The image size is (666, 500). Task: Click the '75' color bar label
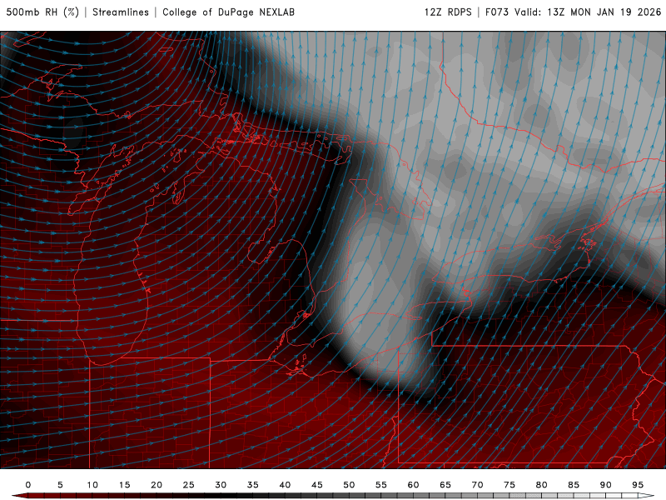509,485
